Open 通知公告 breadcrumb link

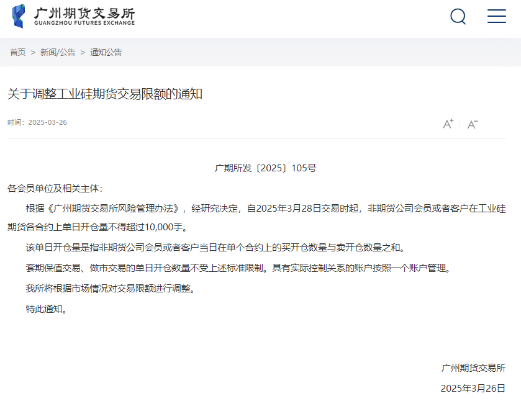[106, 53]
